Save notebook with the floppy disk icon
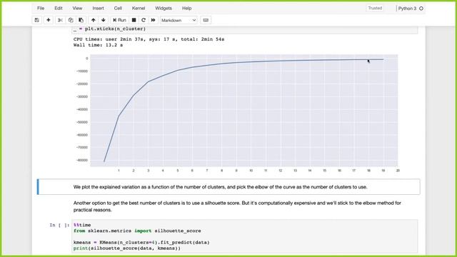This screenshot has height=257, width=457. point(36,20)
